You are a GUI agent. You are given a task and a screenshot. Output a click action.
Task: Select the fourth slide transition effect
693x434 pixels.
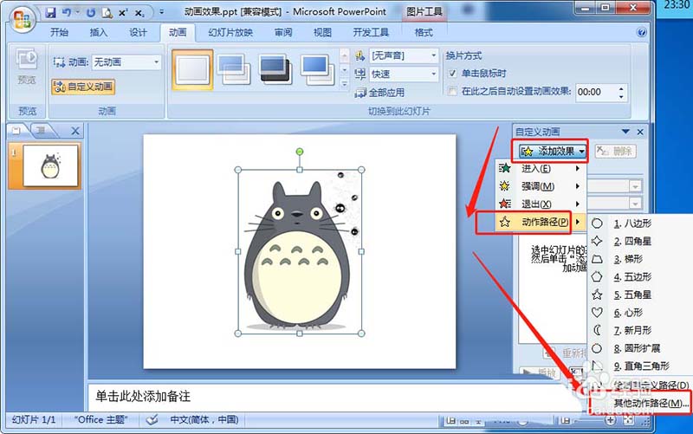coord(318,70)
